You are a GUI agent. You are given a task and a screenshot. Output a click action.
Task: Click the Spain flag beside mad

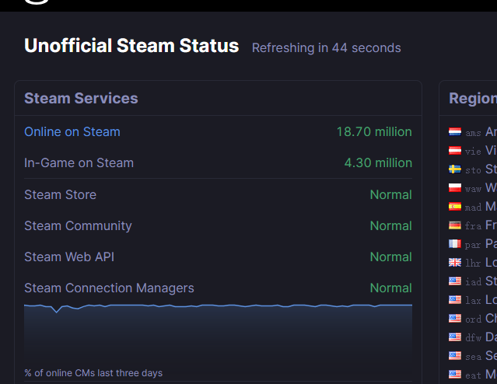click(455, 207)
